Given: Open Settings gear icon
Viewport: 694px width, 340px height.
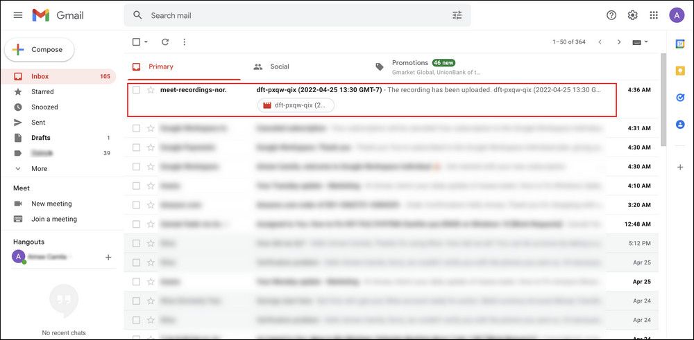Looking at the screenshot, I should [x=632, y=15].
